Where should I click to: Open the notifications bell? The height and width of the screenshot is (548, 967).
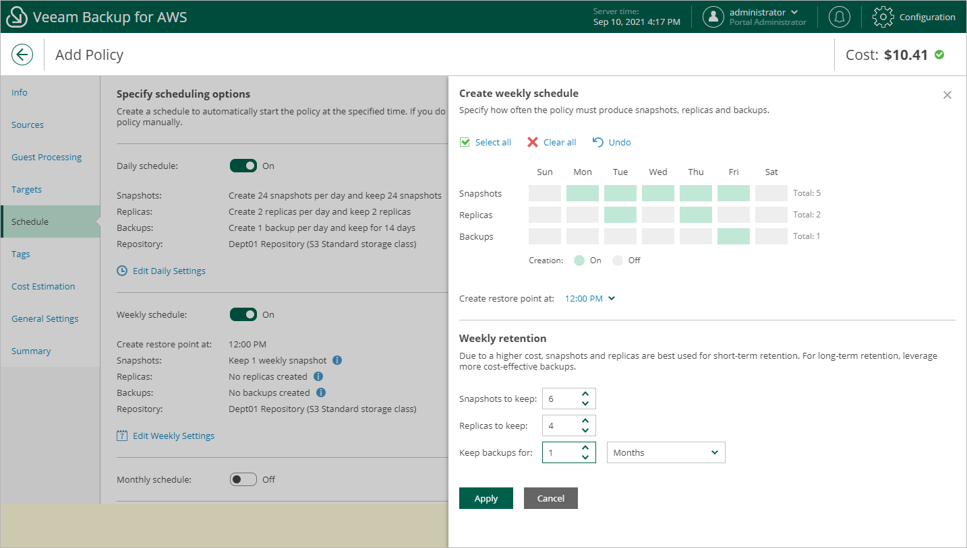tap(839, 17)
